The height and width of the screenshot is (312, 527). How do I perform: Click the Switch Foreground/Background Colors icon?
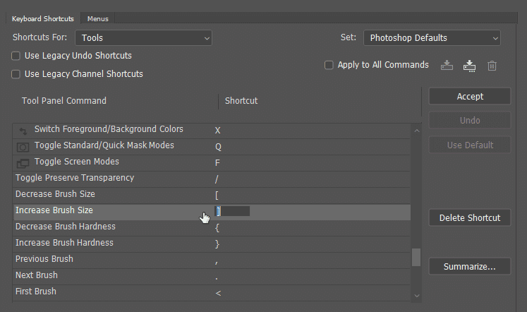pyautogui.click(x=23, y=130)
